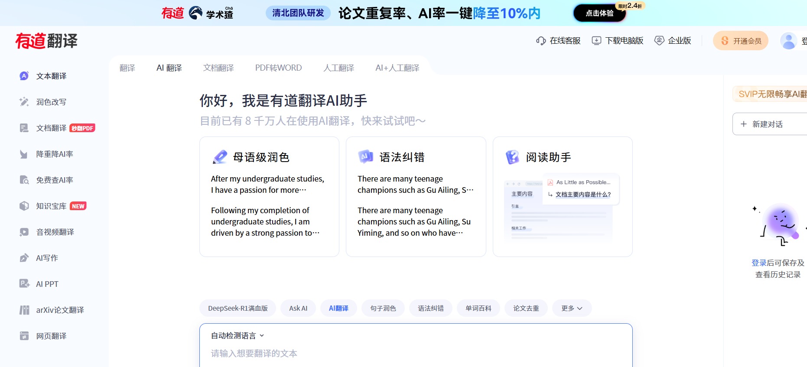Open the PDF转WORD tab
Viewport: 807px width, 367px height.
tap(278, 68)
